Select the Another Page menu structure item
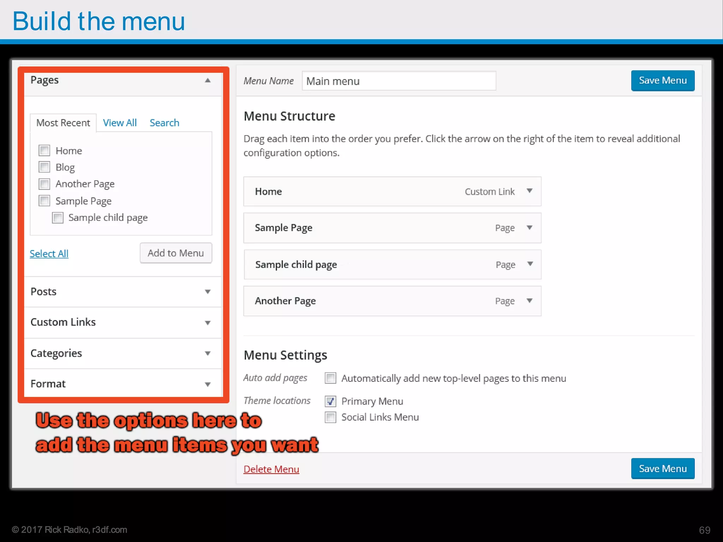 point(392,301)
